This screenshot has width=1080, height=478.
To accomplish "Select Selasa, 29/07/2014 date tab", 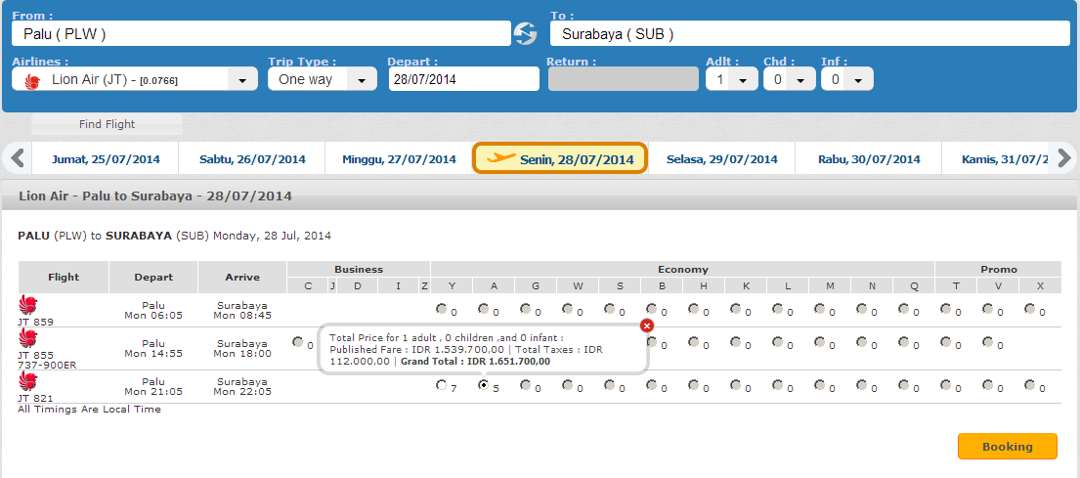I will click(722, 159).
